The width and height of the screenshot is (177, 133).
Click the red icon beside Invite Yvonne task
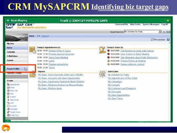[108, 54]
